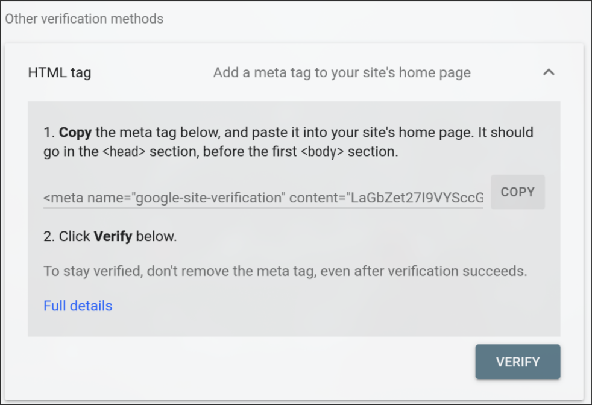The width and height of the screenshot is (592, 405).
Task: Click VERIFY to confirm site ownership
Action: tap(517, 362)
